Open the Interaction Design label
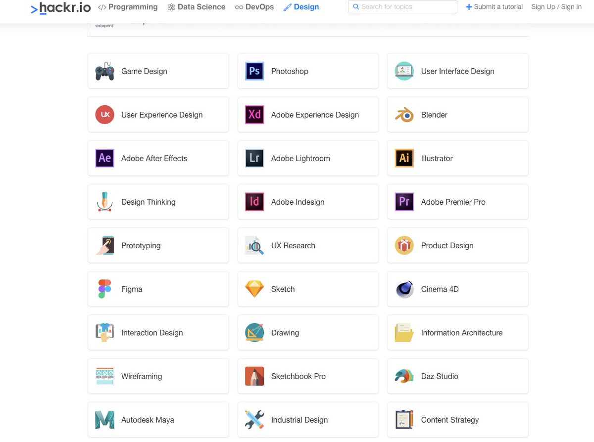 point(152,333)
